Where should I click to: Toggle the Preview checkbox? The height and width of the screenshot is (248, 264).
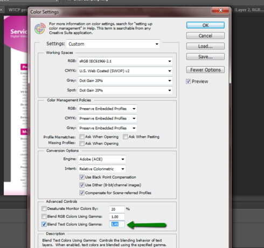tap(188, 81)
